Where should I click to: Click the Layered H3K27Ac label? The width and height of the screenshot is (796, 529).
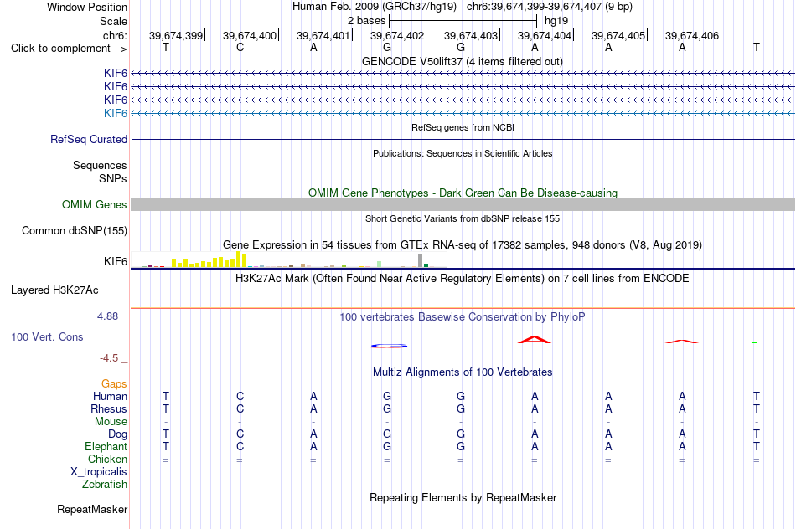tap(54, 290)
